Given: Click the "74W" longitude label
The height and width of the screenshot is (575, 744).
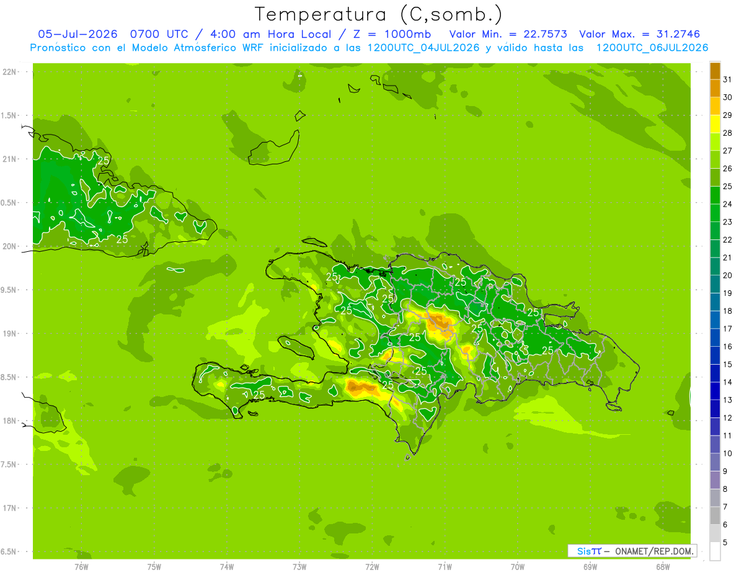Looking at the screenshot, I should pyautogui.click(x=227, y=566).
